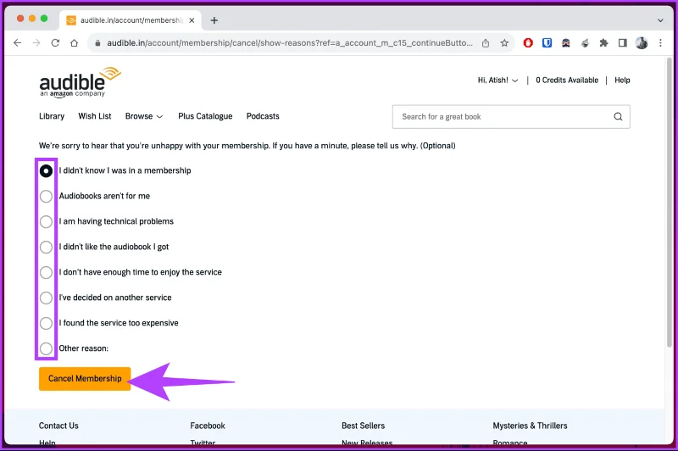Screen dimensions: 678x451
Task: Open the incognito-style spy extension icon
Action: click(x=566, y=42)
